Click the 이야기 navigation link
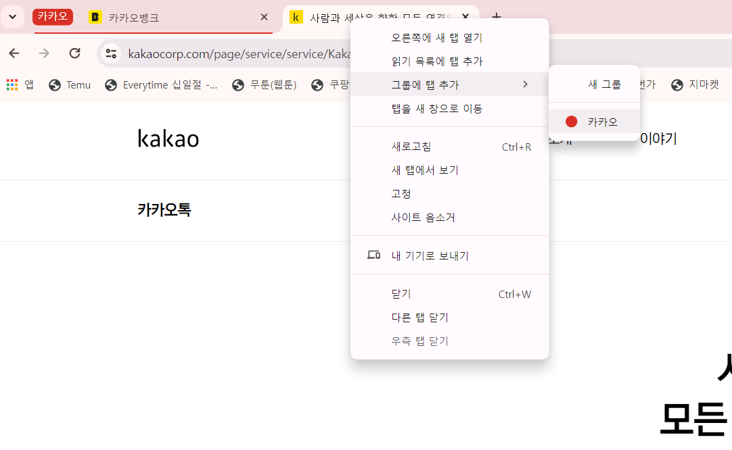Screen dimensions: 732x450 [658, 139]
